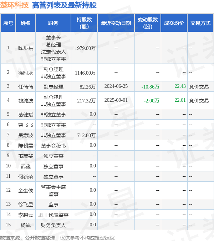Click the 监事会主席 position text
The image size is (214, 241).
click(x=53, y=187)
